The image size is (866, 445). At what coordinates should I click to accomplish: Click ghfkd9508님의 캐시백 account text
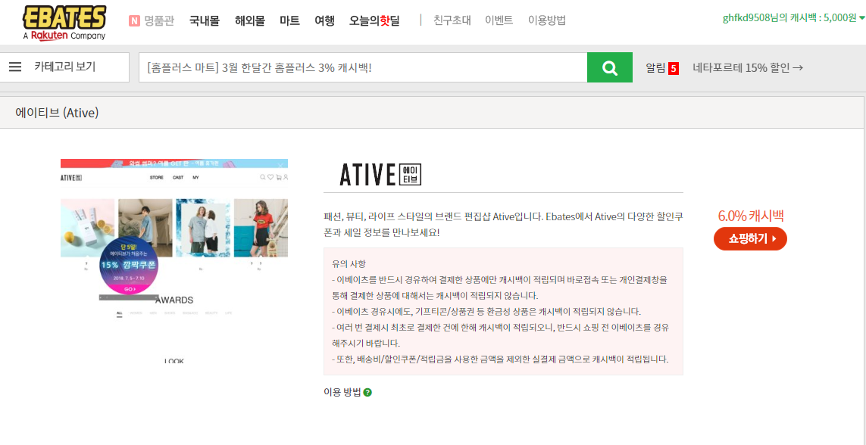[x=789, y=17]
